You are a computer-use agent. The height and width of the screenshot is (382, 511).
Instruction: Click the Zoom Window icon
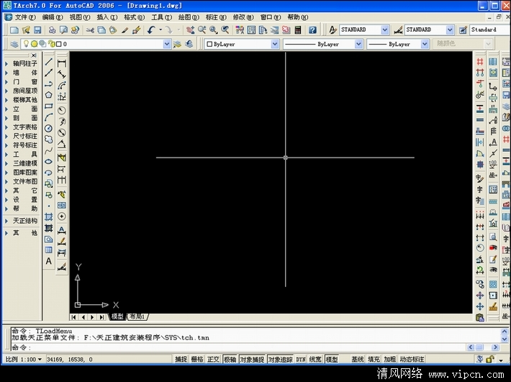[214, 30]
